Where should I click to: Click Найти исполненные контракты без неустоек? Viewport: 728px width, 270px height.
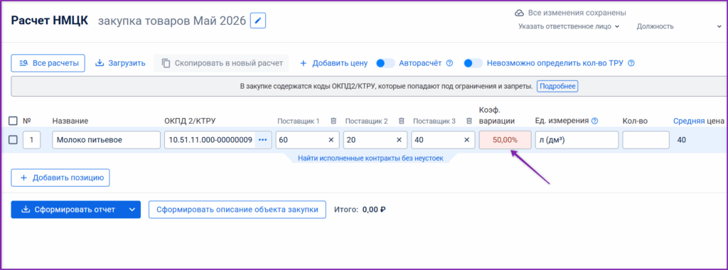click(370, 158)
